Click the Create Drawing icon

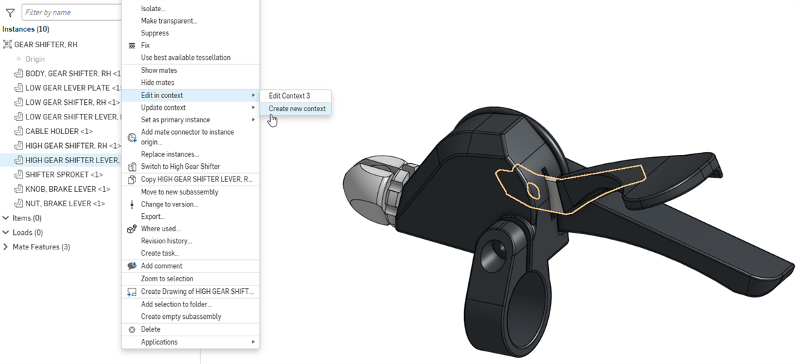point(132,292)
